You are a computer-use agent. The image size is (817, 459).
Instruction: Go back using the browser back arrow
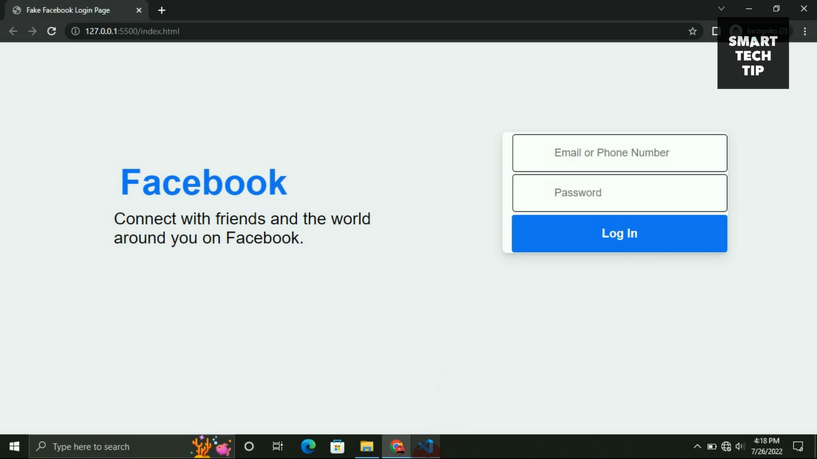coord(13,31)
